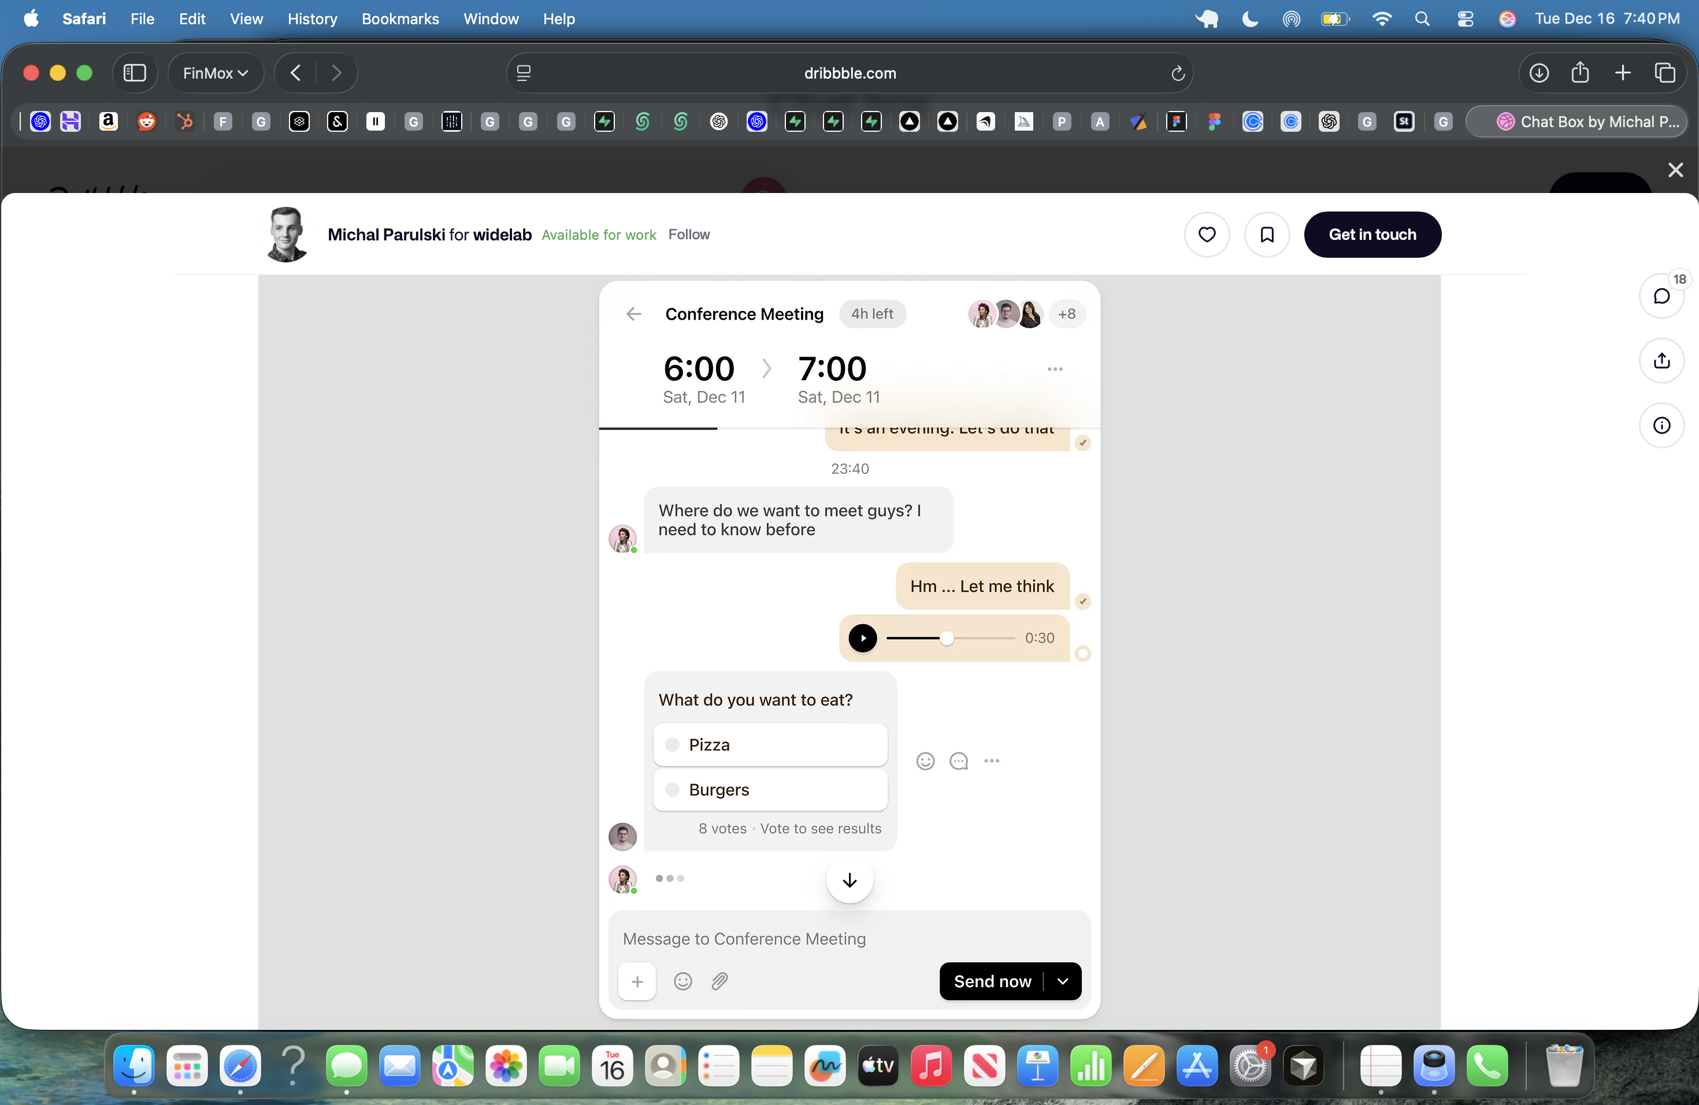The height and width of the screenshot is (1105, 1699).
Task: Open the comments bubble showing 18
Action: pyautogui.click(x=1661, y=296)
